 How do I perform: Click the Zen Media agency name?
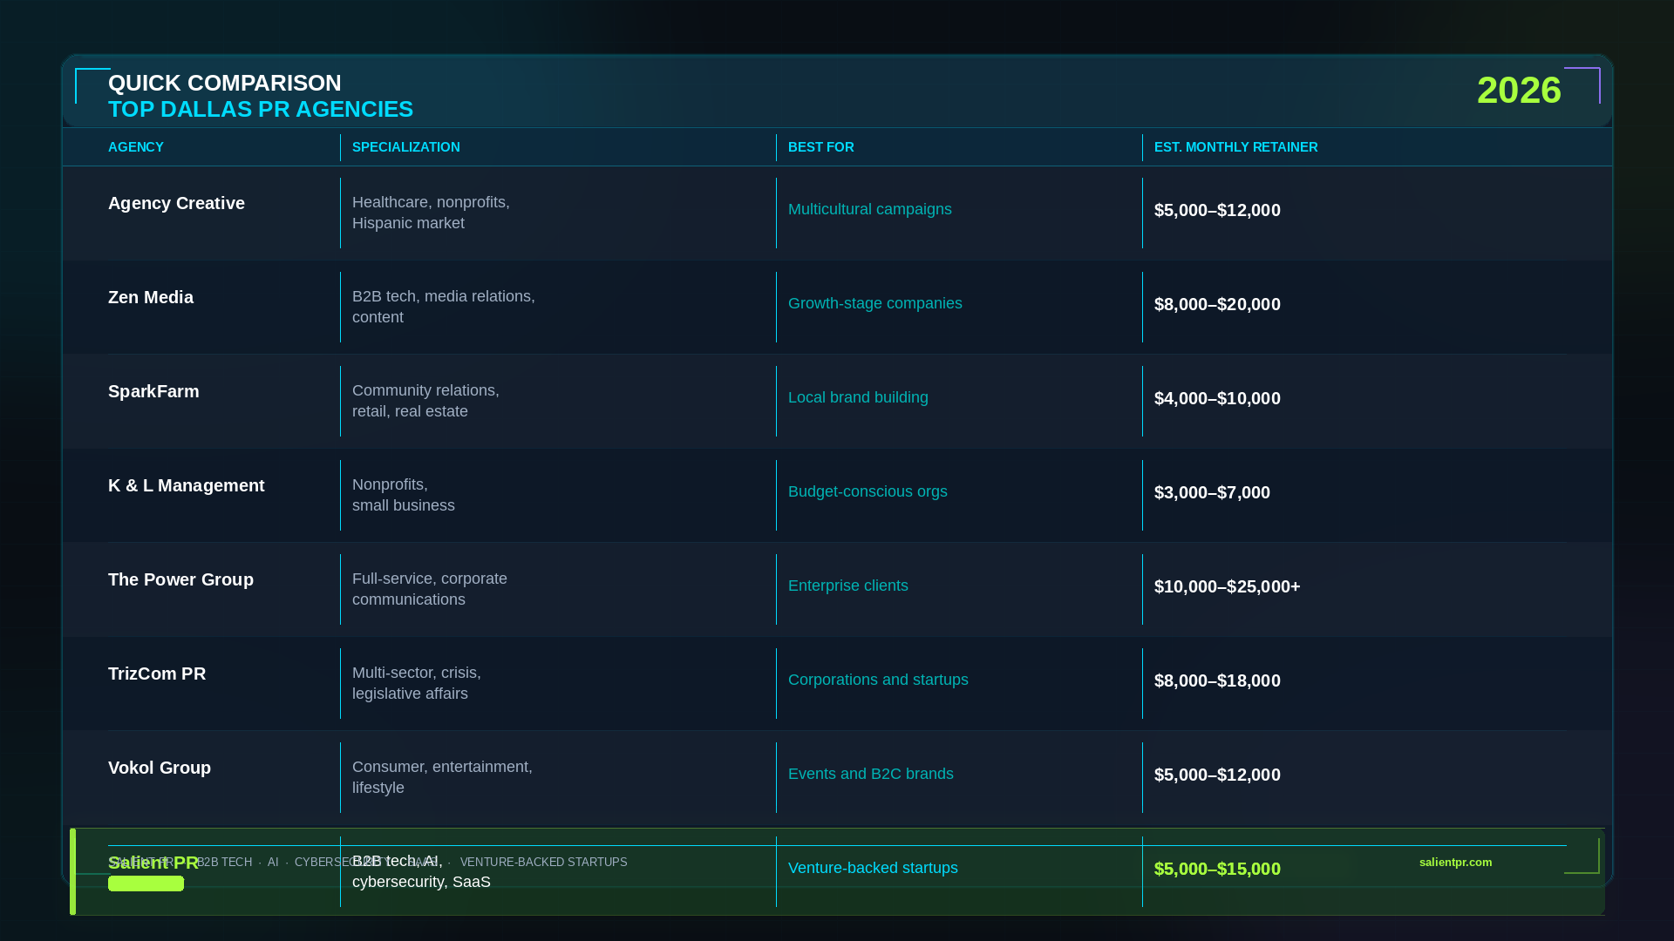(151, 297)
